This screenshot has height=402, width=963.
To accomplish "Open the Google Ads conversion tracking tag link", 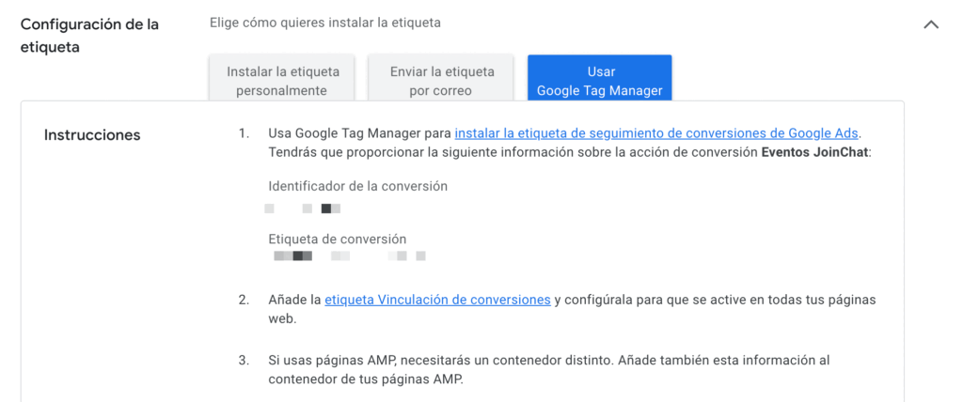I will [656, 133].
